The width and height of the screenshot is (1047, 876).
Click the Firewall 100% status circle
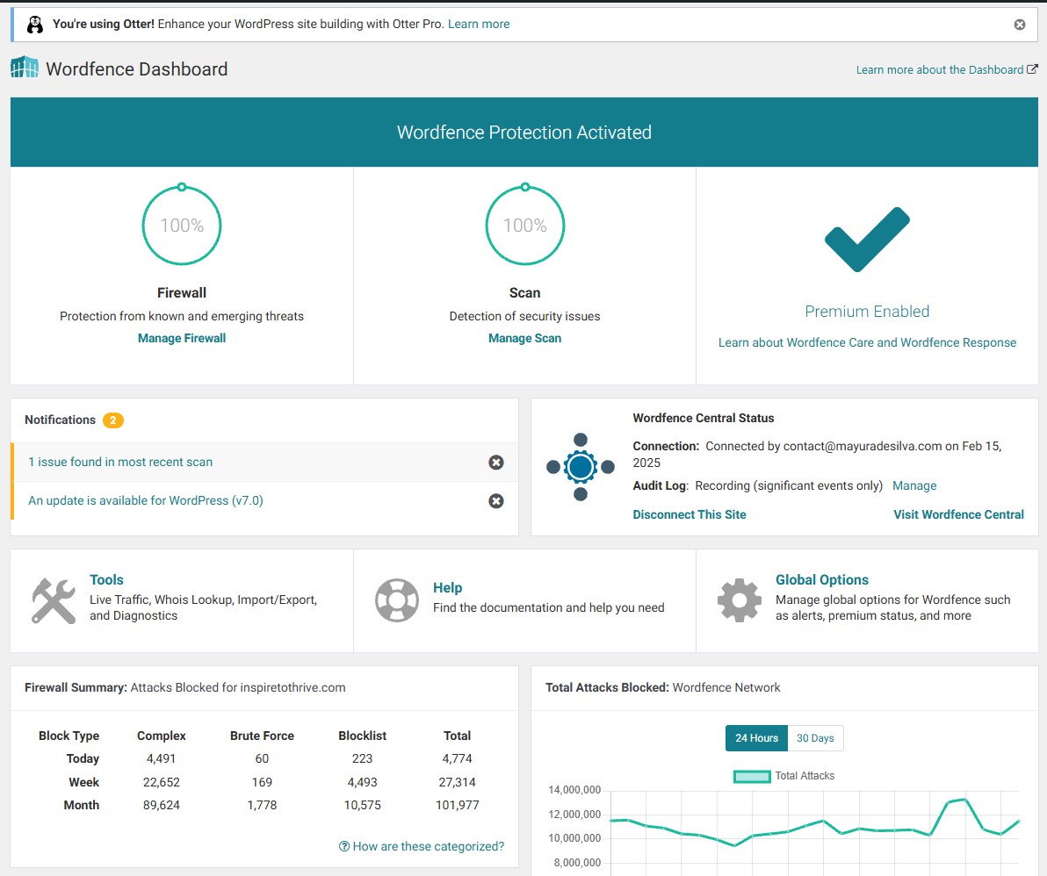(182, 224)
